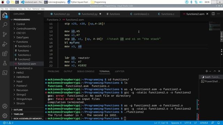Close the terminal panel
This screenshot has width=223, height=125.
click(x=219, y=71)
